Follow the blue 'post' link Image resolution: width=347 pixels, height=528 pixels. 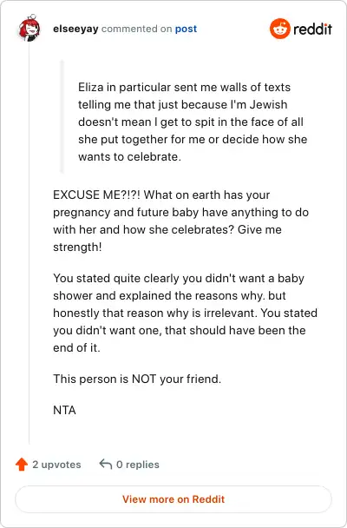186,29
